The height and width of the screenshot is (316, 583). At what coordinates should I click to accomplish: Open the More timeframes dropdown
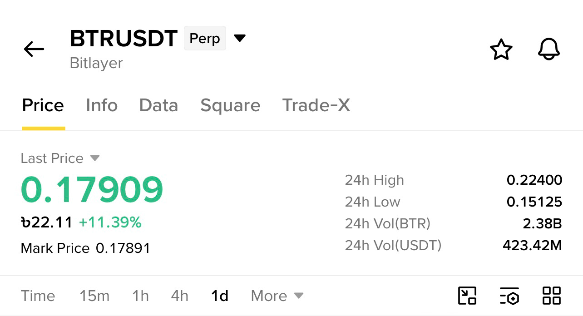pyautogui.click(x=277, y=296)
